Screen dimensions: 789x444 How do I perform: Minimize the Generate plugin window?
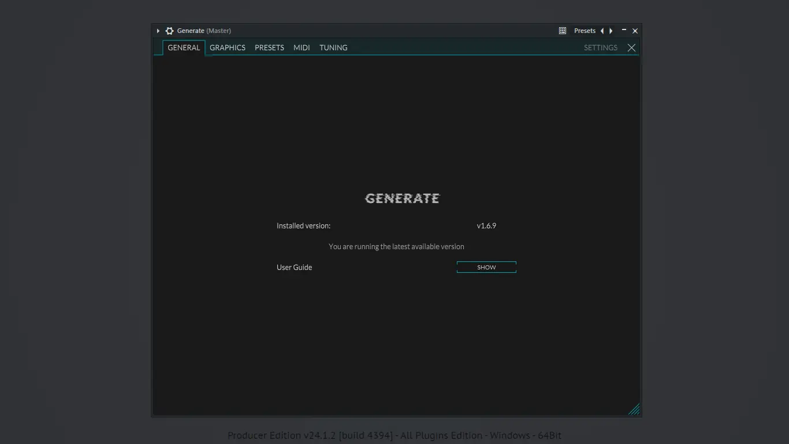point(624,30)
